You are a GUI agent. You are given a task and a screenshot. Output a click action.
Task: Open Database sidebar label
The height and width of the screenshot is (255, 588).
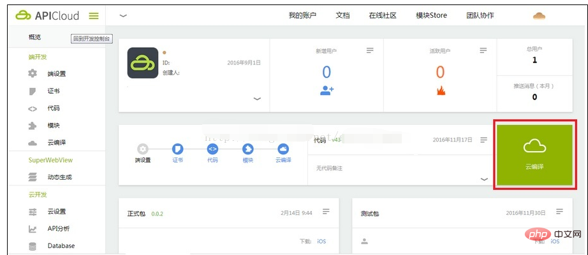(61, 246)
